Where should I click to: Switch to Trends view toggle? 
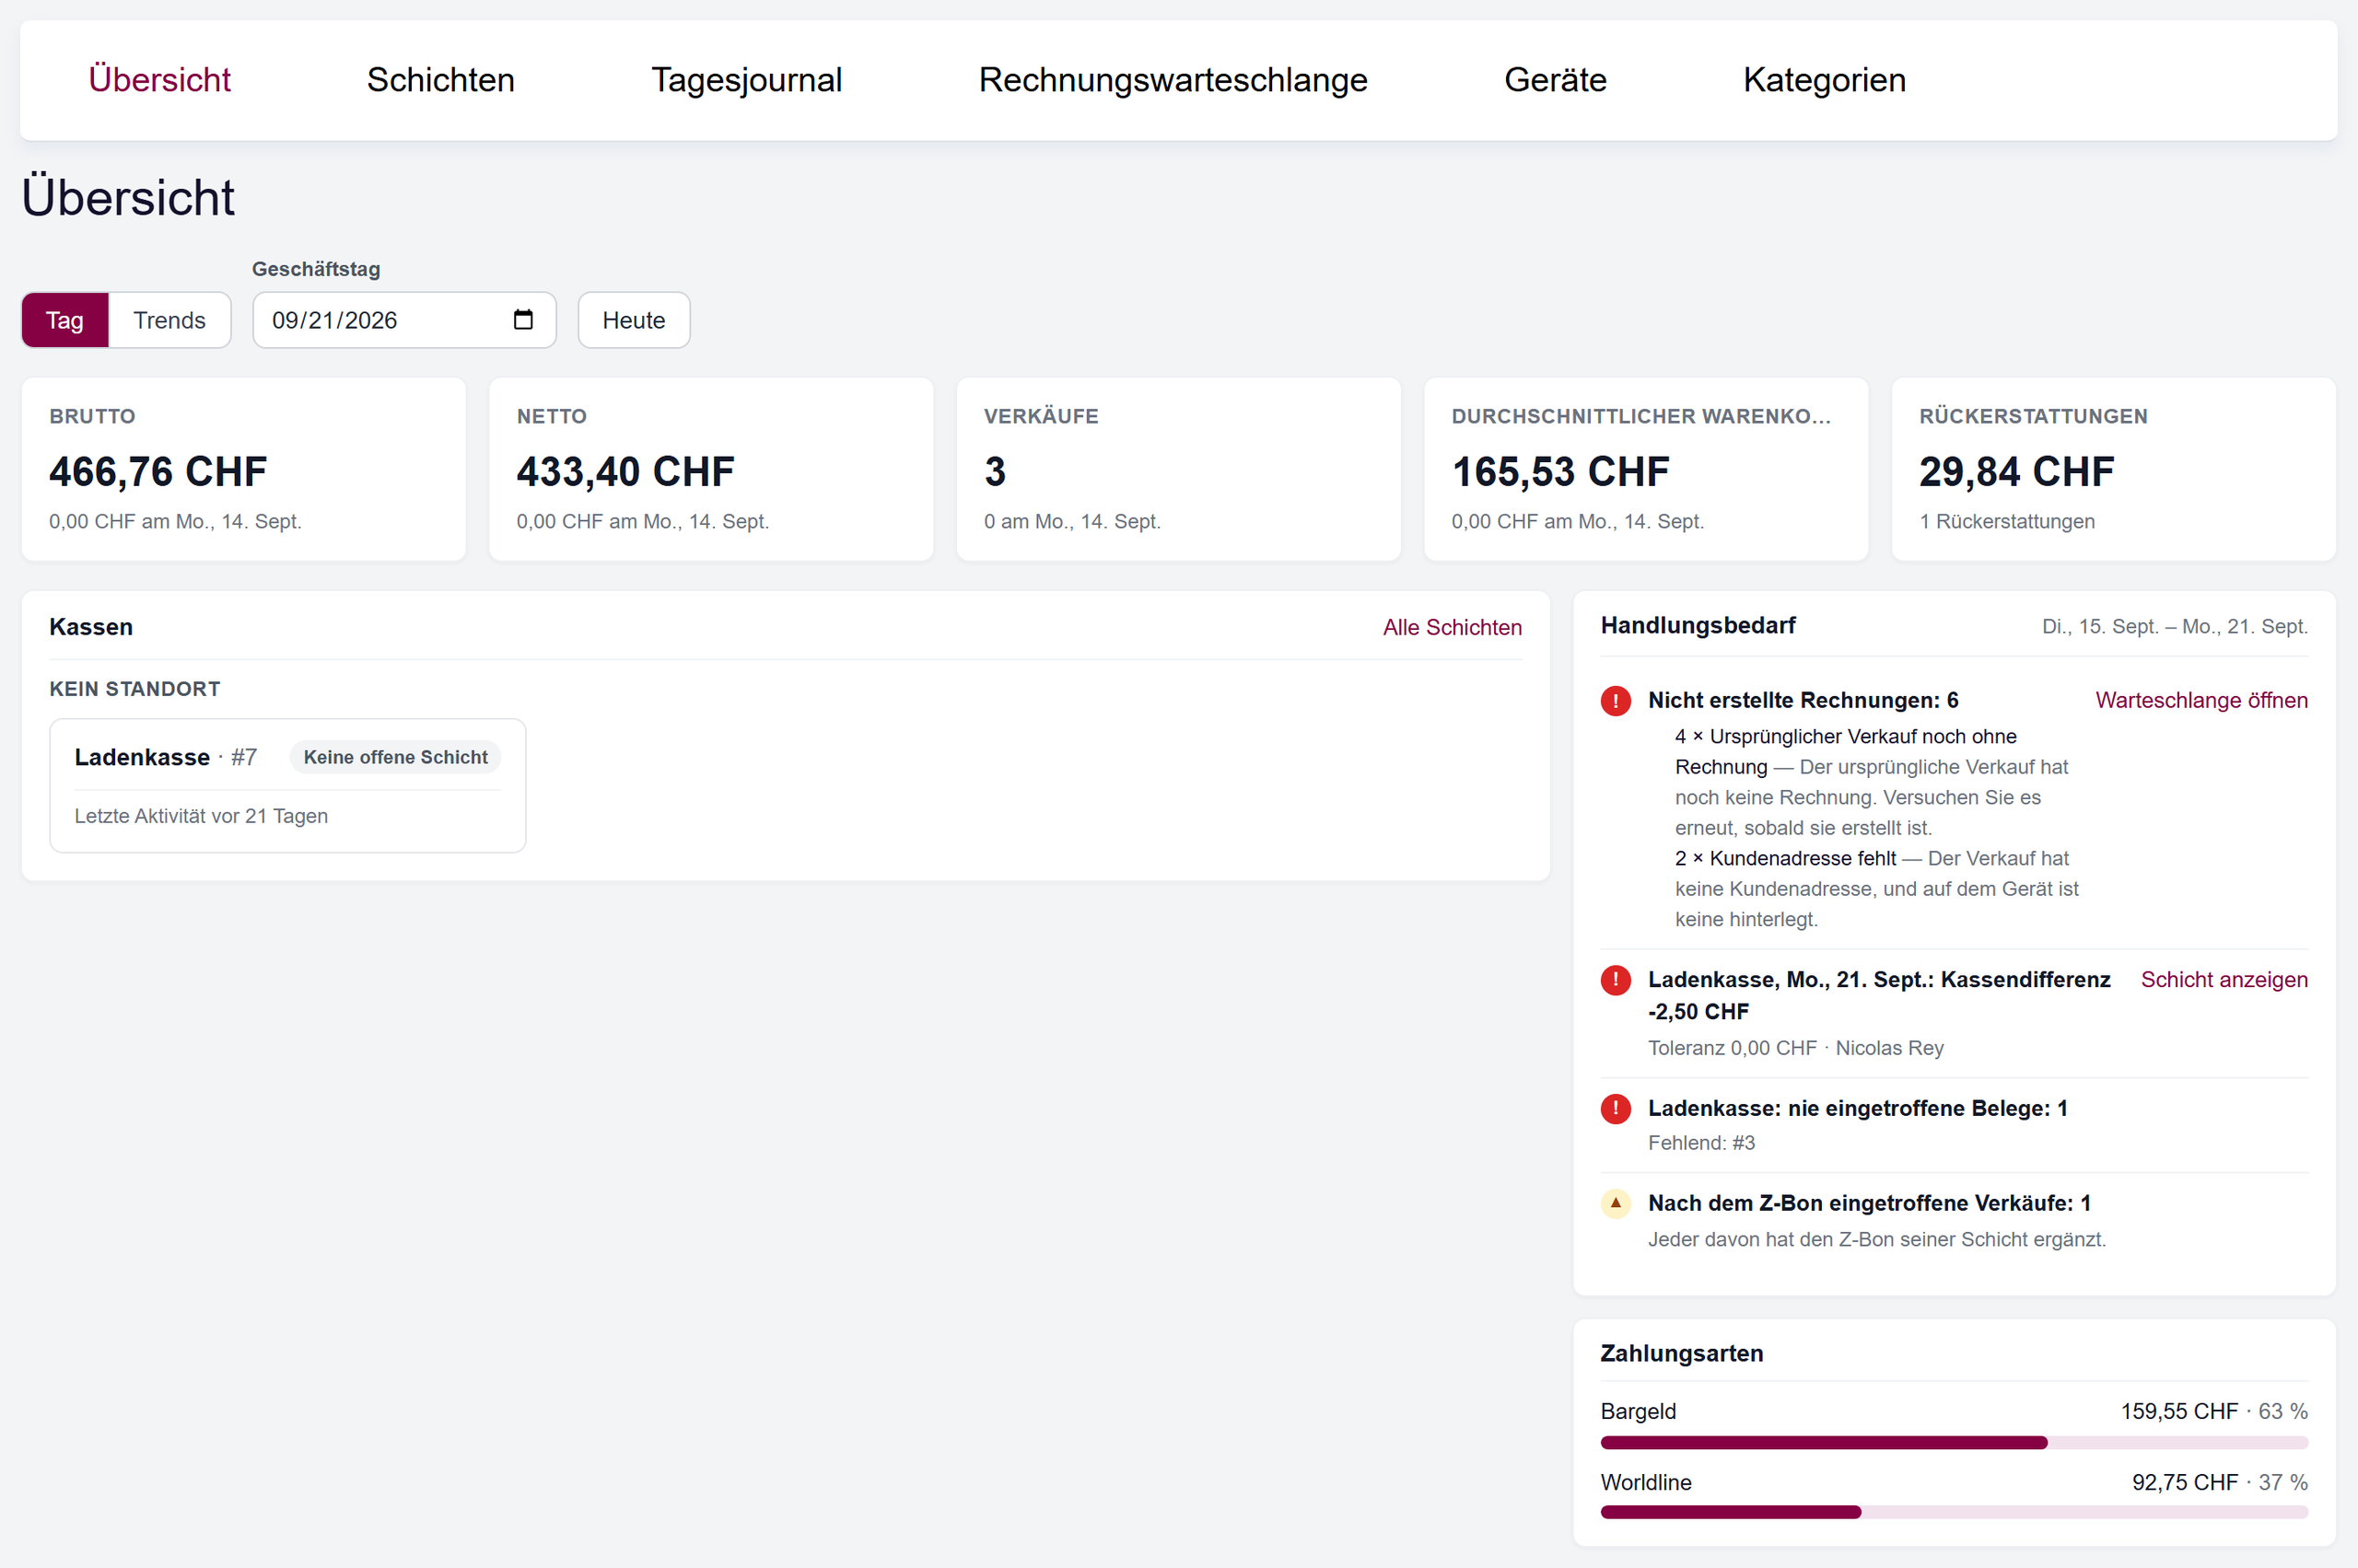169,320
